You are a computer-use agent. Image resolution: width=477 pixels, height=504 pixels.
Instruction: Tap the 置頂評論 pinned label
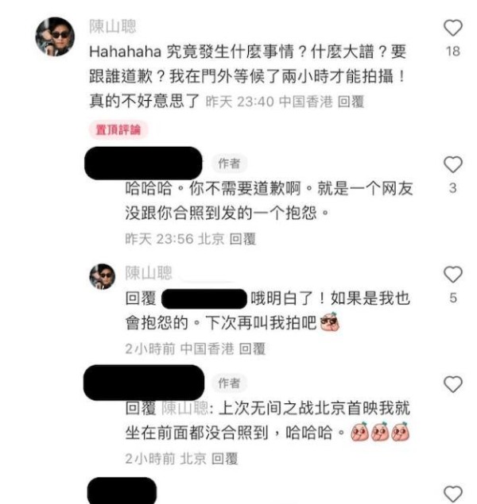point(118,130)
